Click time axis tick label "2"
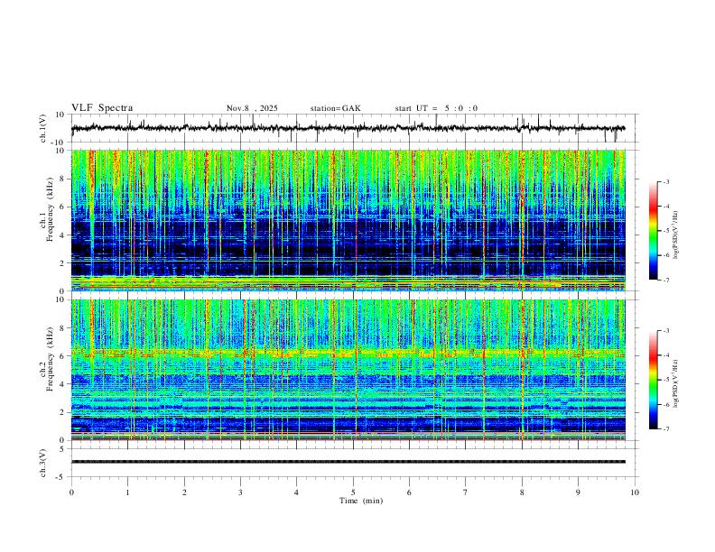Image resolution: width=715 pixels, height=552 pixels. pos(184,492)
